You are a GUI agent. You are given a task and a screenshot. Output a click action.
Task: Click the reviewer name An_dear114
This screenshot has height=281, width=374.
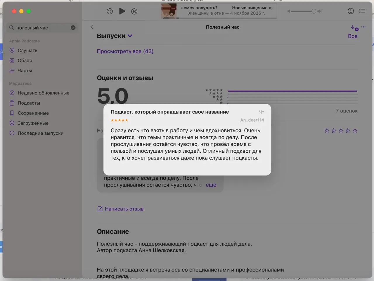click(x=252, y=120)
